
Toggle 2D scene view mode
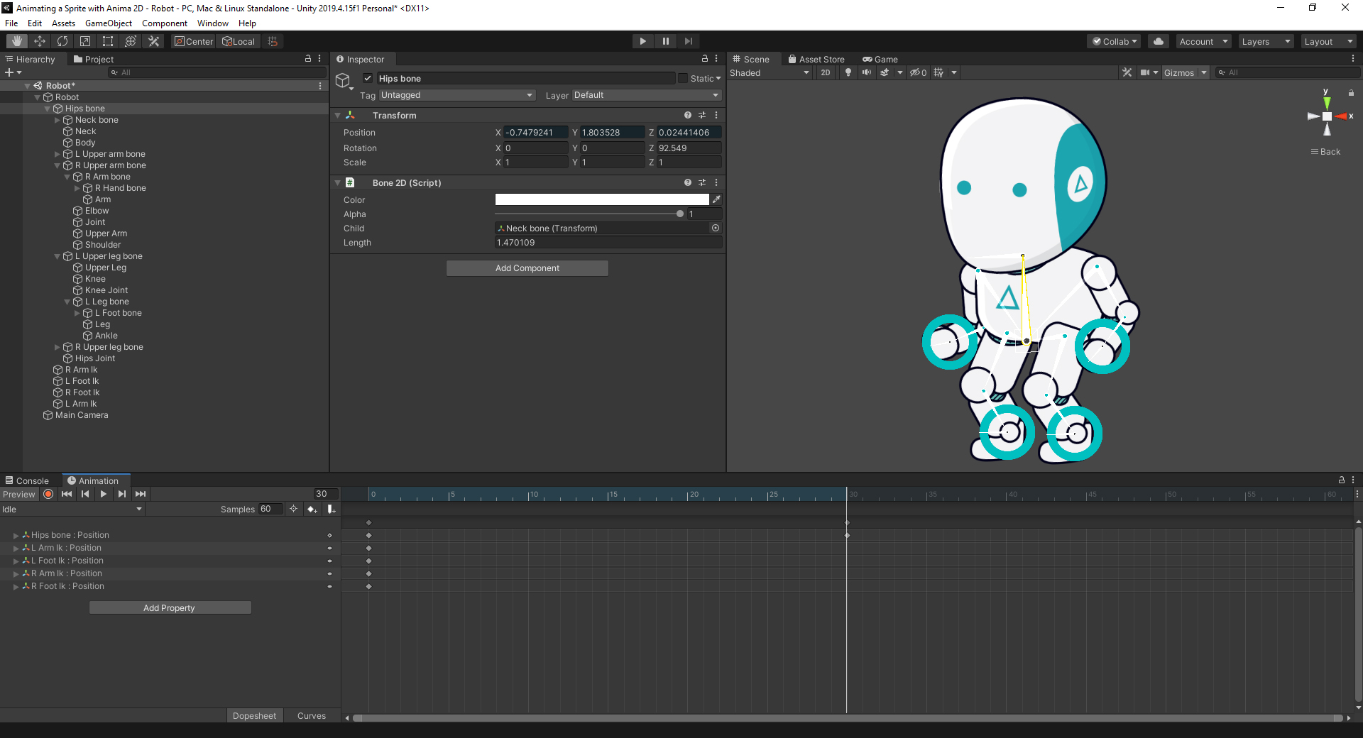click(825, 72)
